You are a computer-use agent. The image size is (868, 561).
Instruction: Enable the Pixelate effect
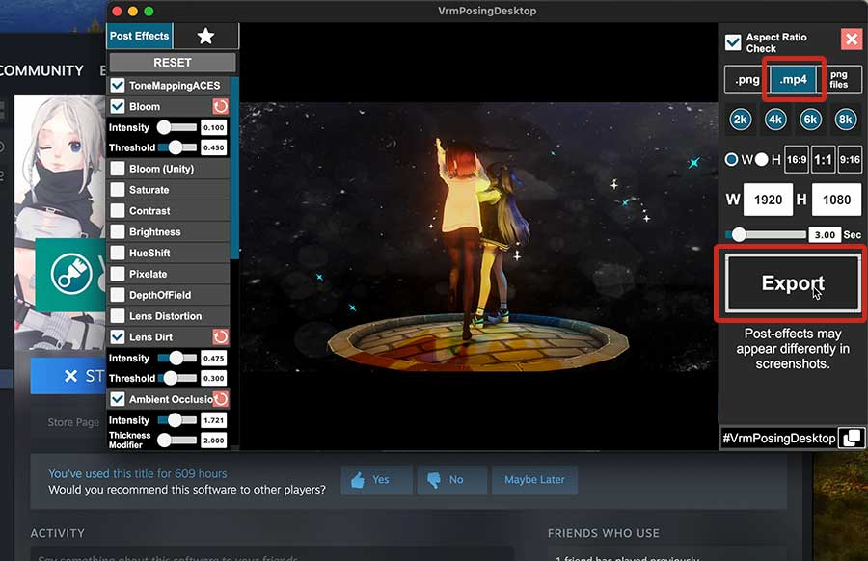click(x=118, y=274)
